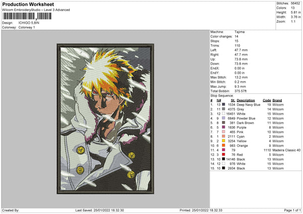The width and height of the screenshot is (303, 214).
Task: Click the 'Printed: 25/01/2022 18.32.33' text
Action: 201,210
